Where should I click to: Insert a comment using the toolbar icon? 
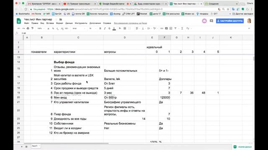(166, 28)
